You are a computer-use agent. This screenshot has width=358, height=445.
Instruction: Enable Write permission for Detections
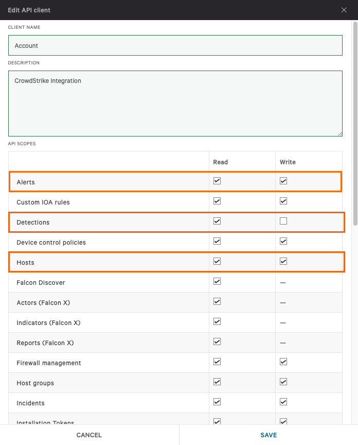click(x=283, y=221)
